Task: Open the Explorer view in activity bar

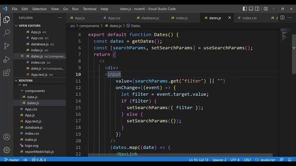Action: [x=6, y=19]
